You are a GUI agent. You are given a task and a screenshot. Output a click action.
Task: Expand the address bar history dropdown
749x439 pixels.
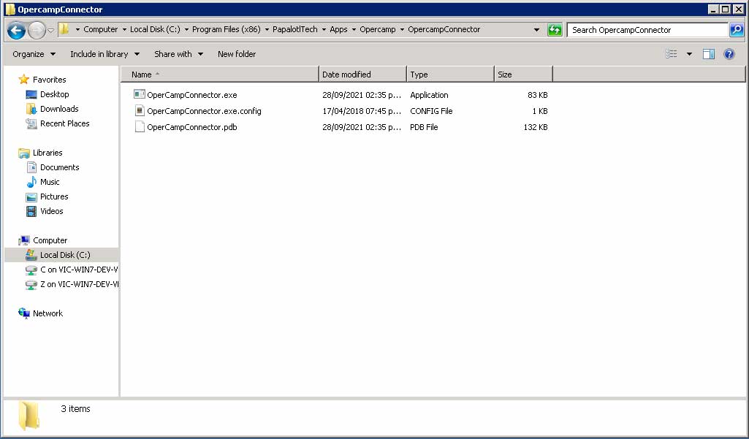click(536, 30)
